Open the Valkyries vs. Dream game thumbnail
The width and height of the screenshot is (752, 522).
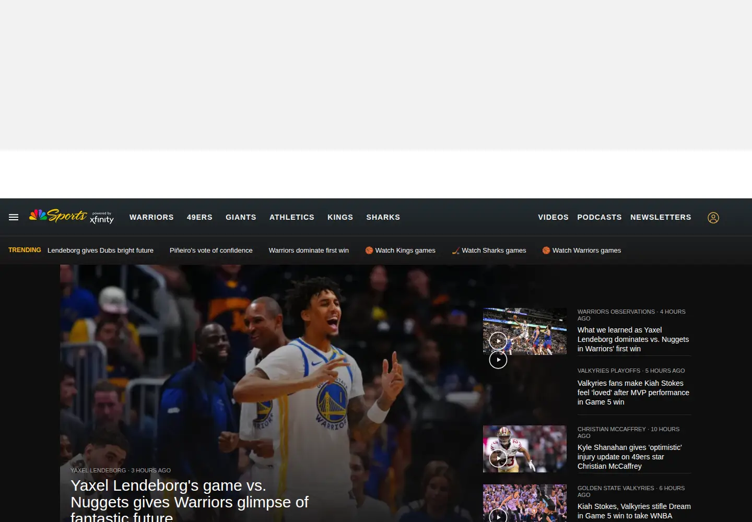pyautogui.click(x=525, y=503)
